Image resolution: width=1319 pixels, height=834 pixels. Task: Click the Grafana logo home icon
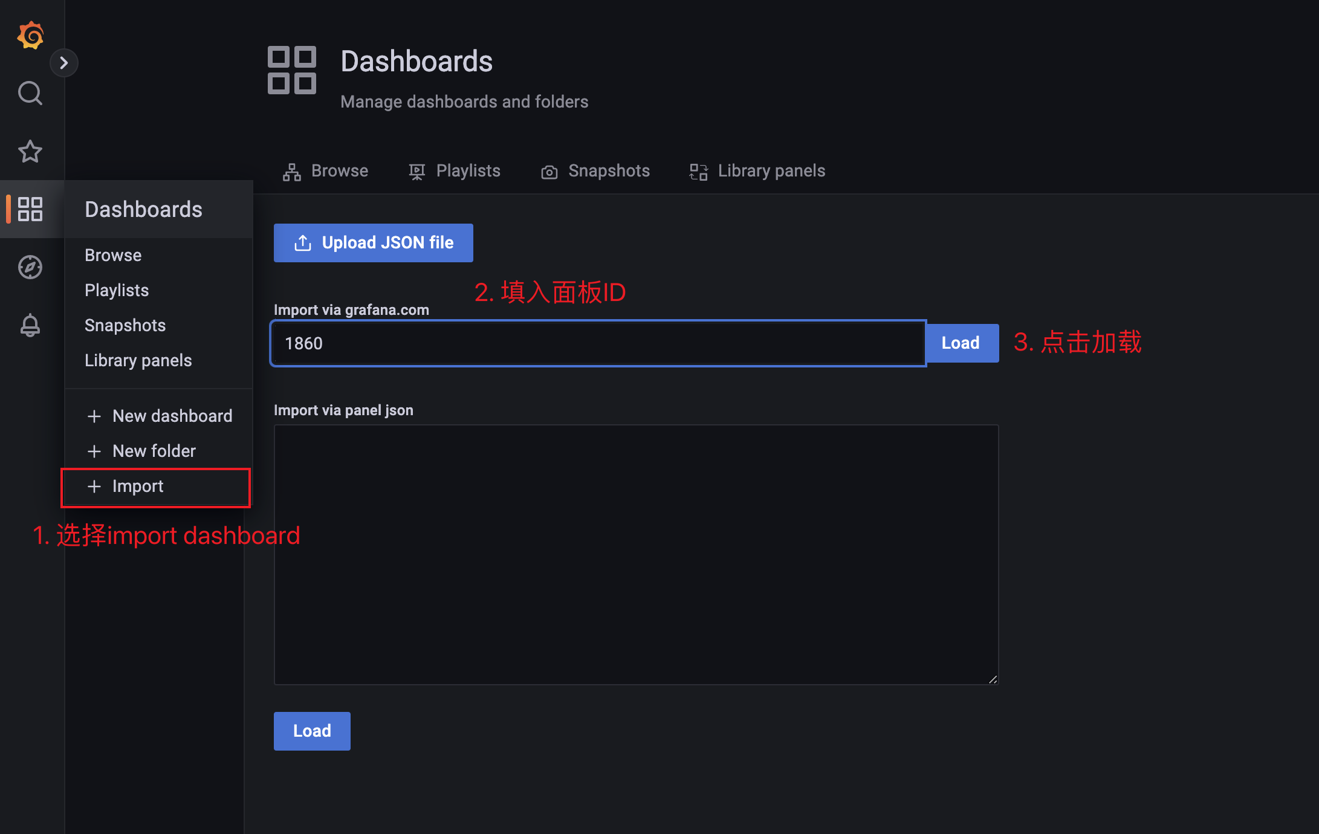tap(30, 35)
